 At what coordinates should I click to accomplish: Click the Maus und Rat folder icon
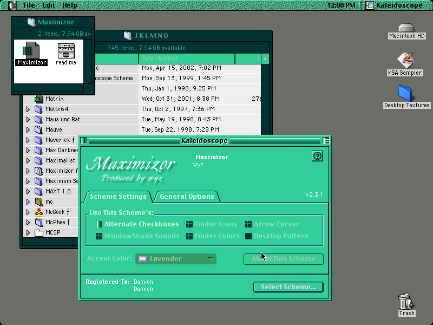pos(38,119)
